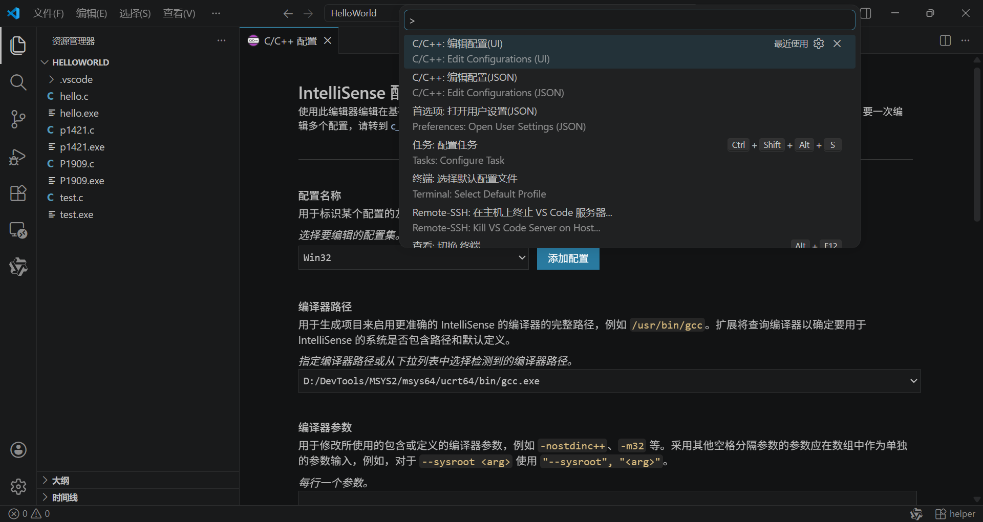Toggle secondary sidebar layout icon in title bar
The width and height of the screenshot is (983, 522).
(866, 13)
